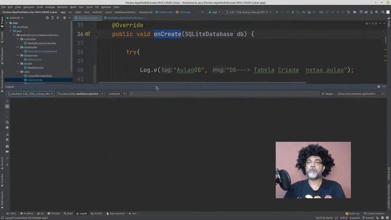391x220 pixels.
Task: Click the Restart icon in Logcat sidebar
Action: 7,134
